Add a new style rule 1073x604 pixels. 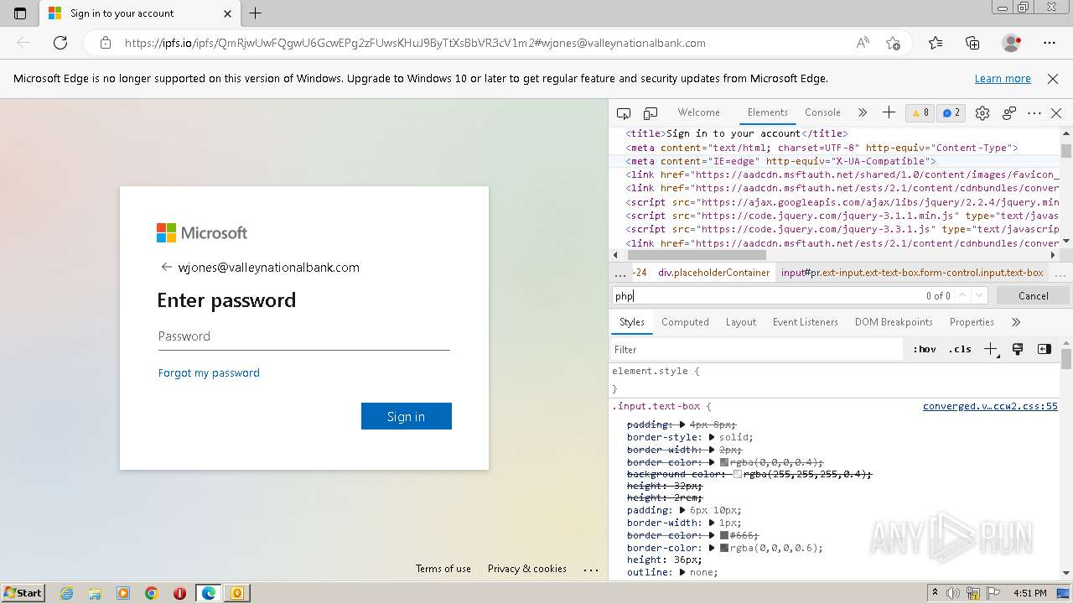[991, 349]
